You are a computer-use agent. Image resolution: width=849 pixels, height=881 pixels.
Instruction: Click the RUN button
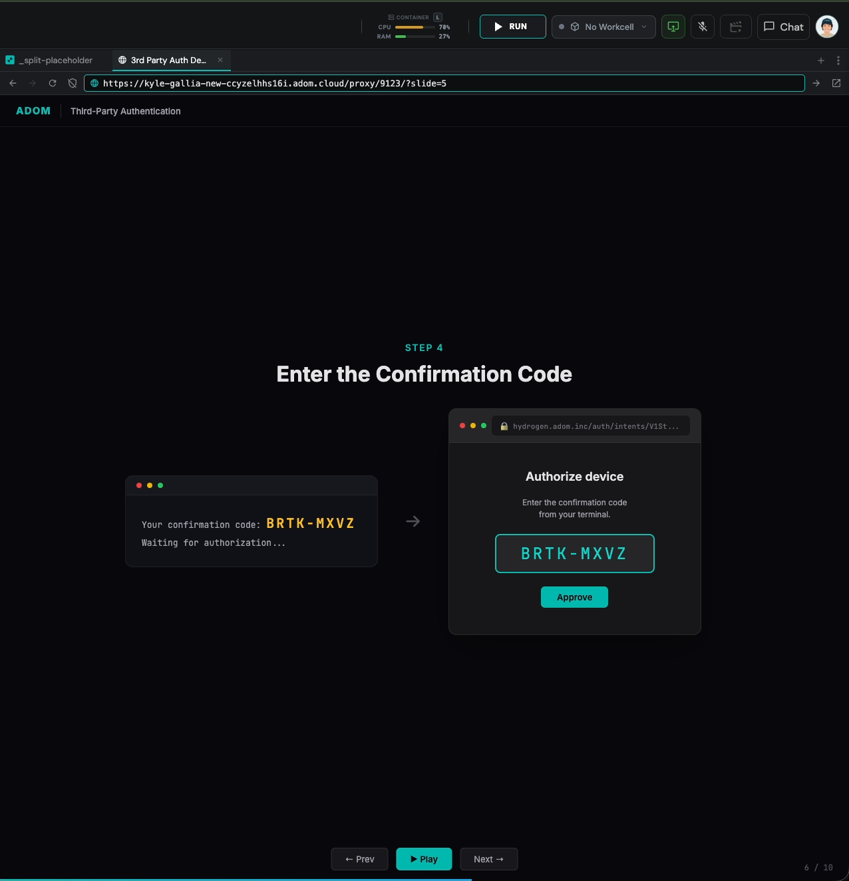tap(513, 27)
